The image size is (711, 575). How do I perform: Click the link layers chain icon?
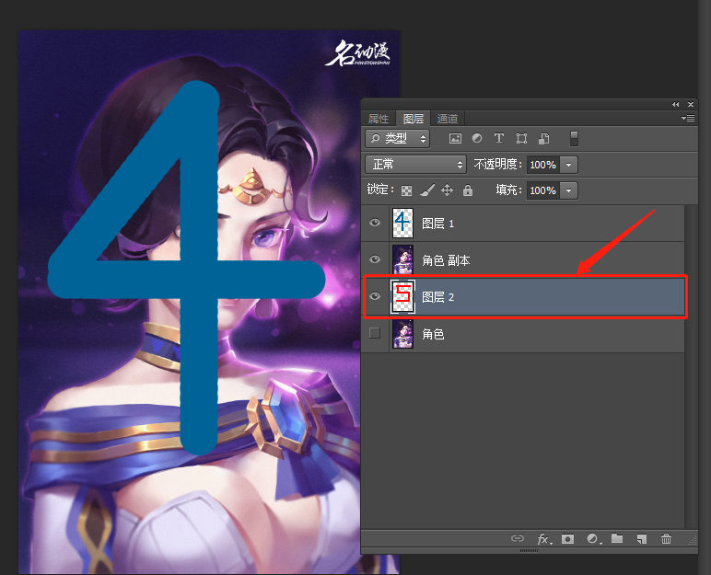pyautogui.click(x=518, y=539)
